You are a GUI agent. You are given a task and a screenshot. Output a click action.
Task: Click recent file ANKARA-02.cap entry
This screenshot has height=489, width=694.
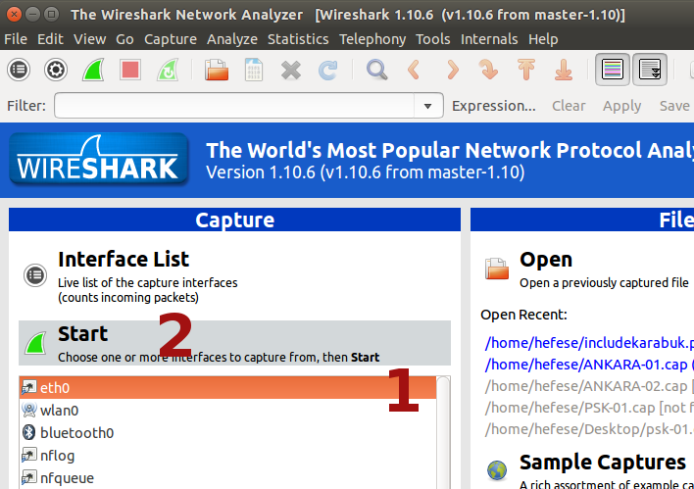click(x=589, y=386)
